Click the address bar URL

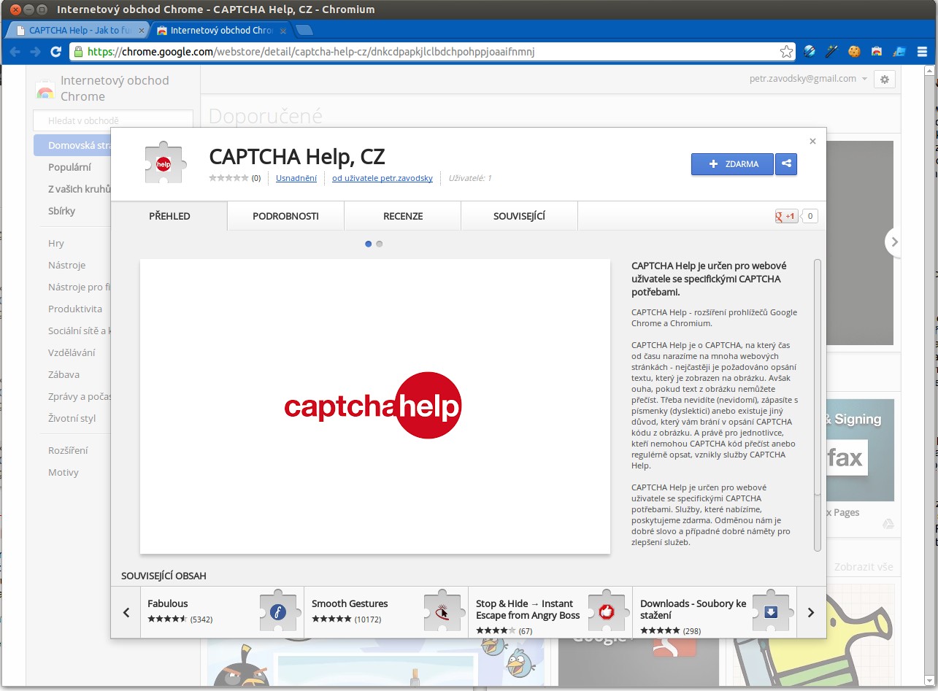point(311,52)
